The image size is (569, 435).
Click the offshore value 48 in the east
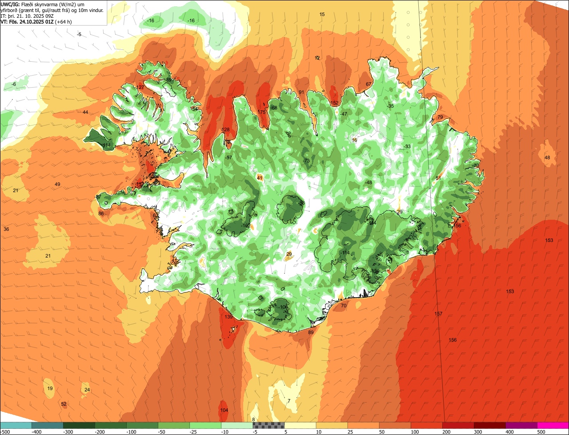[x=547, y=157]
